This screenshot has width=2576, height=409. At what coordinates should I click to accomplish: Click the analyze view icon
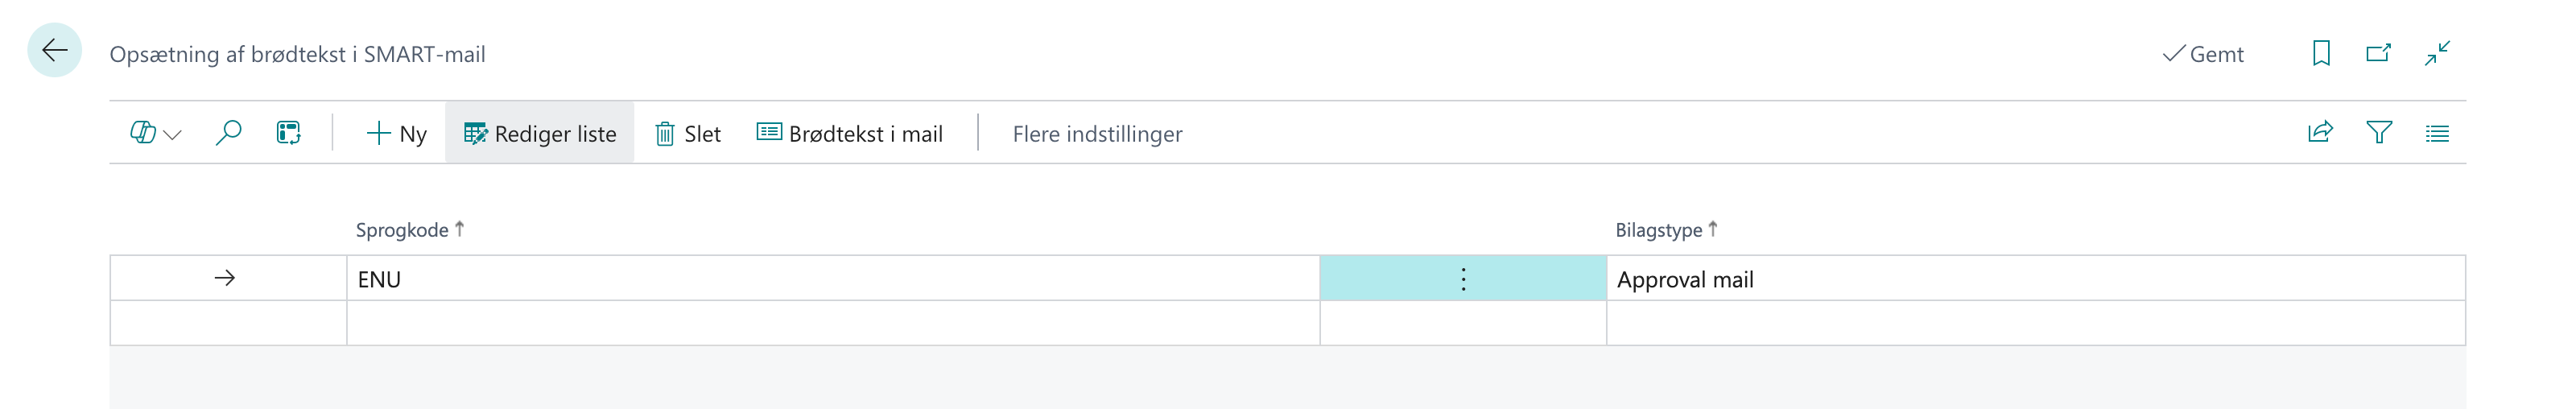(x=289, y=133)
